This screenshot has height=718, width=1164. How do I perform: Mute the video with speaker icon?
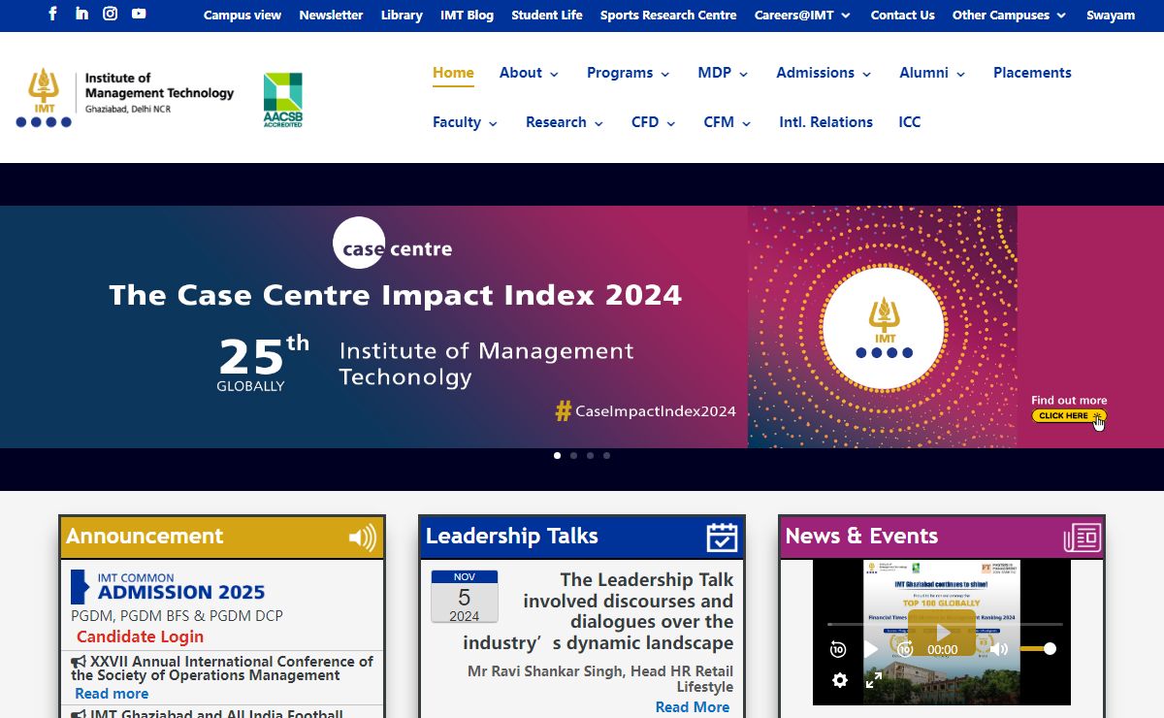(x=999, y=649)
